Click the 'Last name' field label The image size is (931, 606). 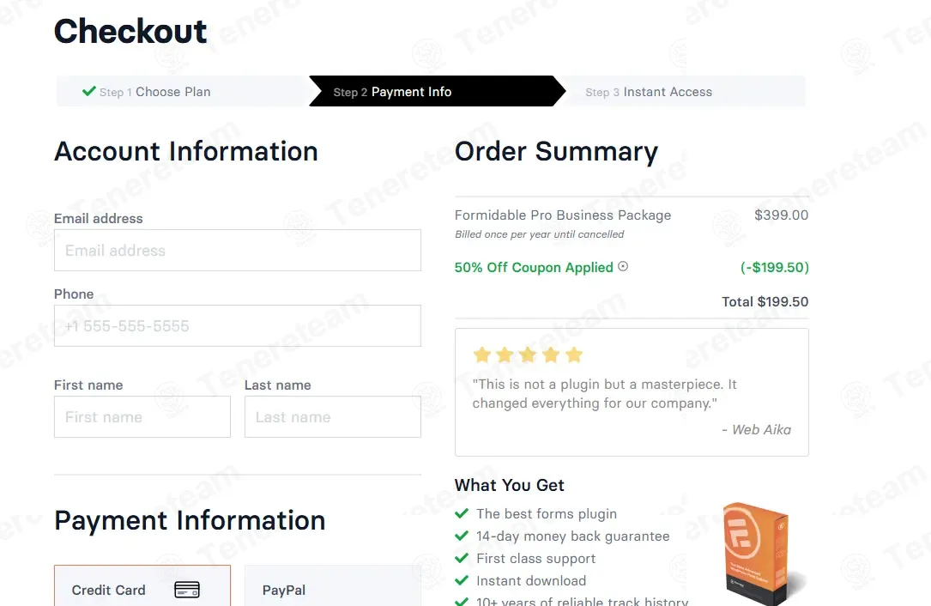[x=278, y=385]
